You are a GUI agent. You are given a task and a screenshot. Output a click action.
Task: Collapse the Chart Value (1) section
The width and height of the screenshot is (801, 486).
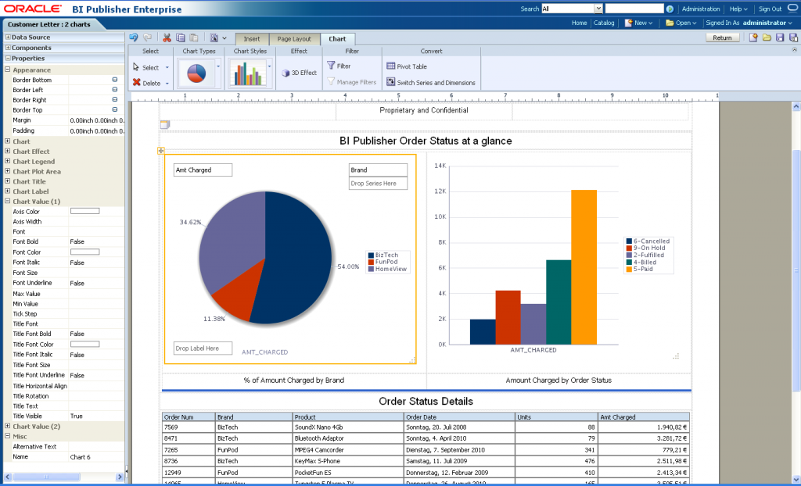[x=8, y=202]
